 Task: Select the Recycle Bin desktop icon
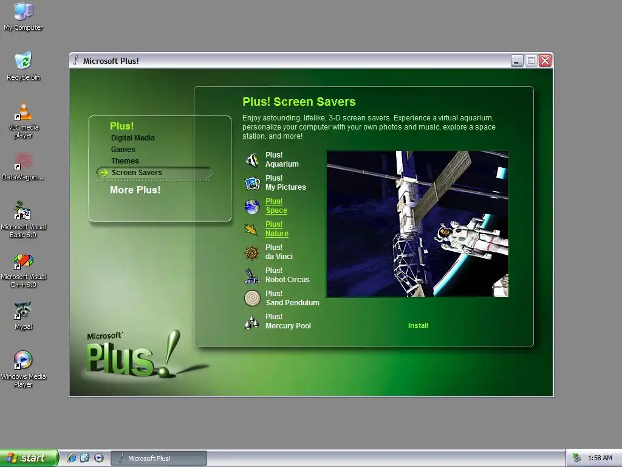click(x=23, y=66)
